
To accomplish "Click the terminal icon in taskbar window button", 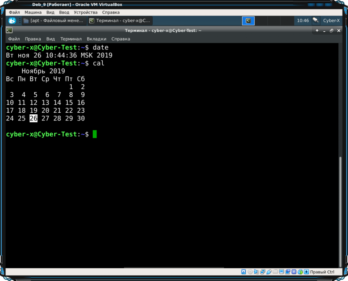I will (x=92, y=21).
